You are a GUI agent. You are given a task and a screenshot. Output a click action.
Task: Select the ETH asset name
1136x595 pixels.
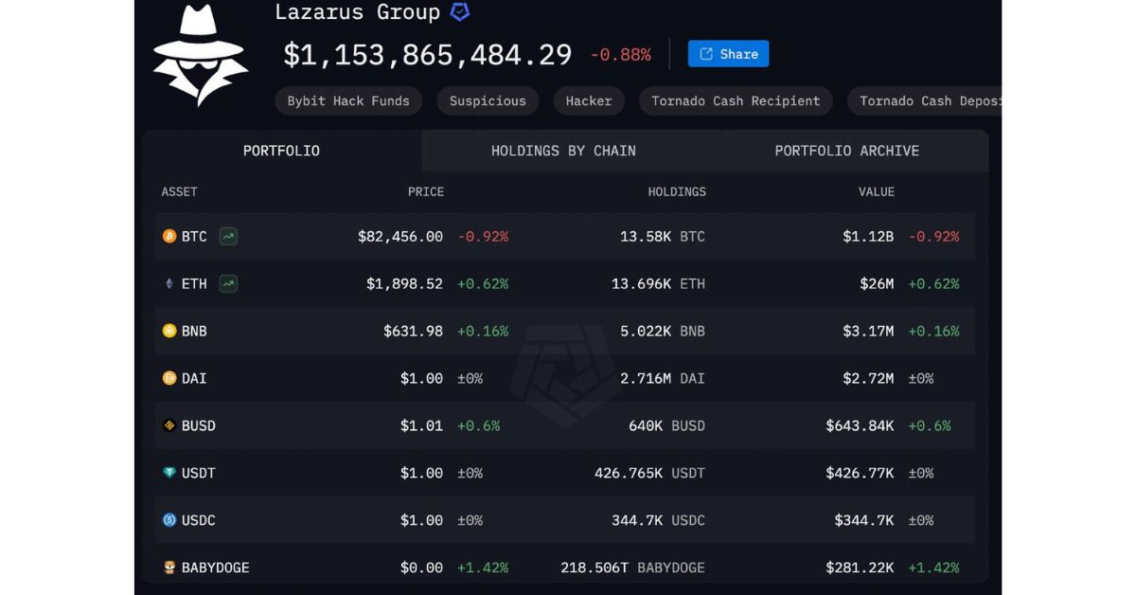point(194,283)
